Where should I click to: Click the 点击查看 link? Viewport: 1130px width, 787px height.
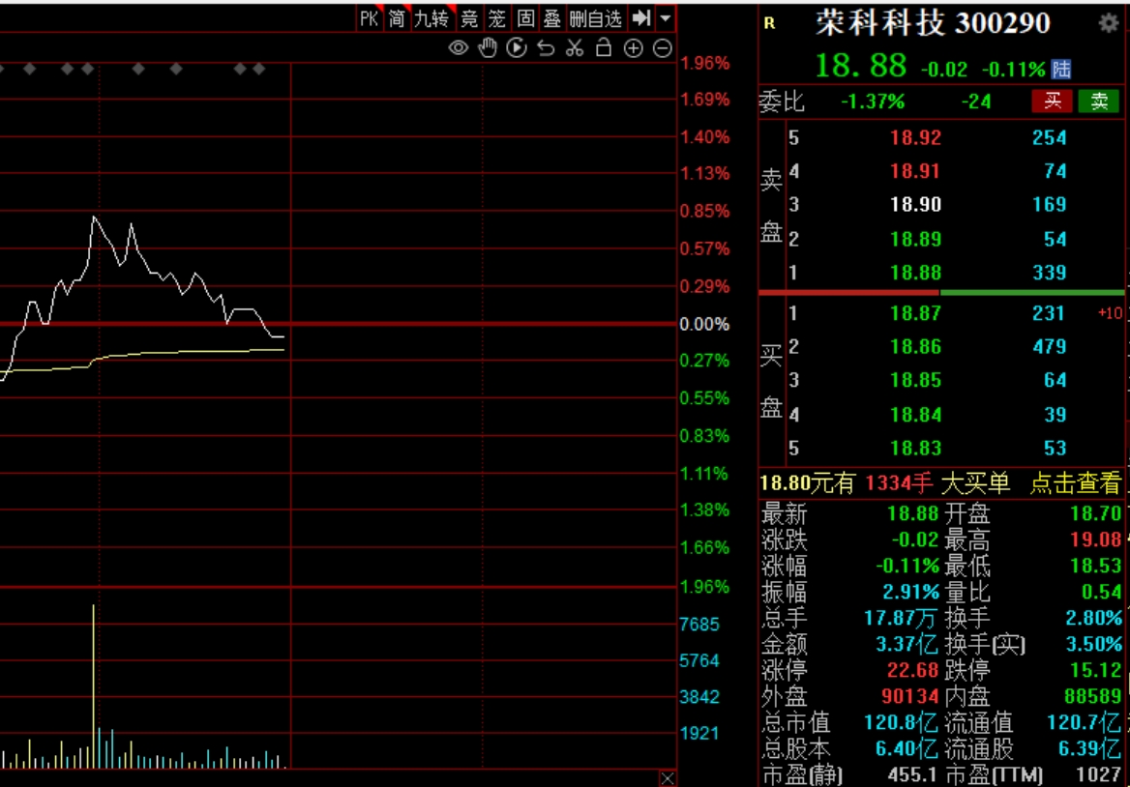pyautogui.click(x=1075, y=483)
